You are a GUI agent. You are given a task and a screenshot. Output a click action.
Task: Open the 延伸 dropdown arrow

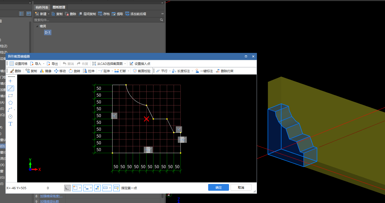pyautogui.click(x=112, y=71)
